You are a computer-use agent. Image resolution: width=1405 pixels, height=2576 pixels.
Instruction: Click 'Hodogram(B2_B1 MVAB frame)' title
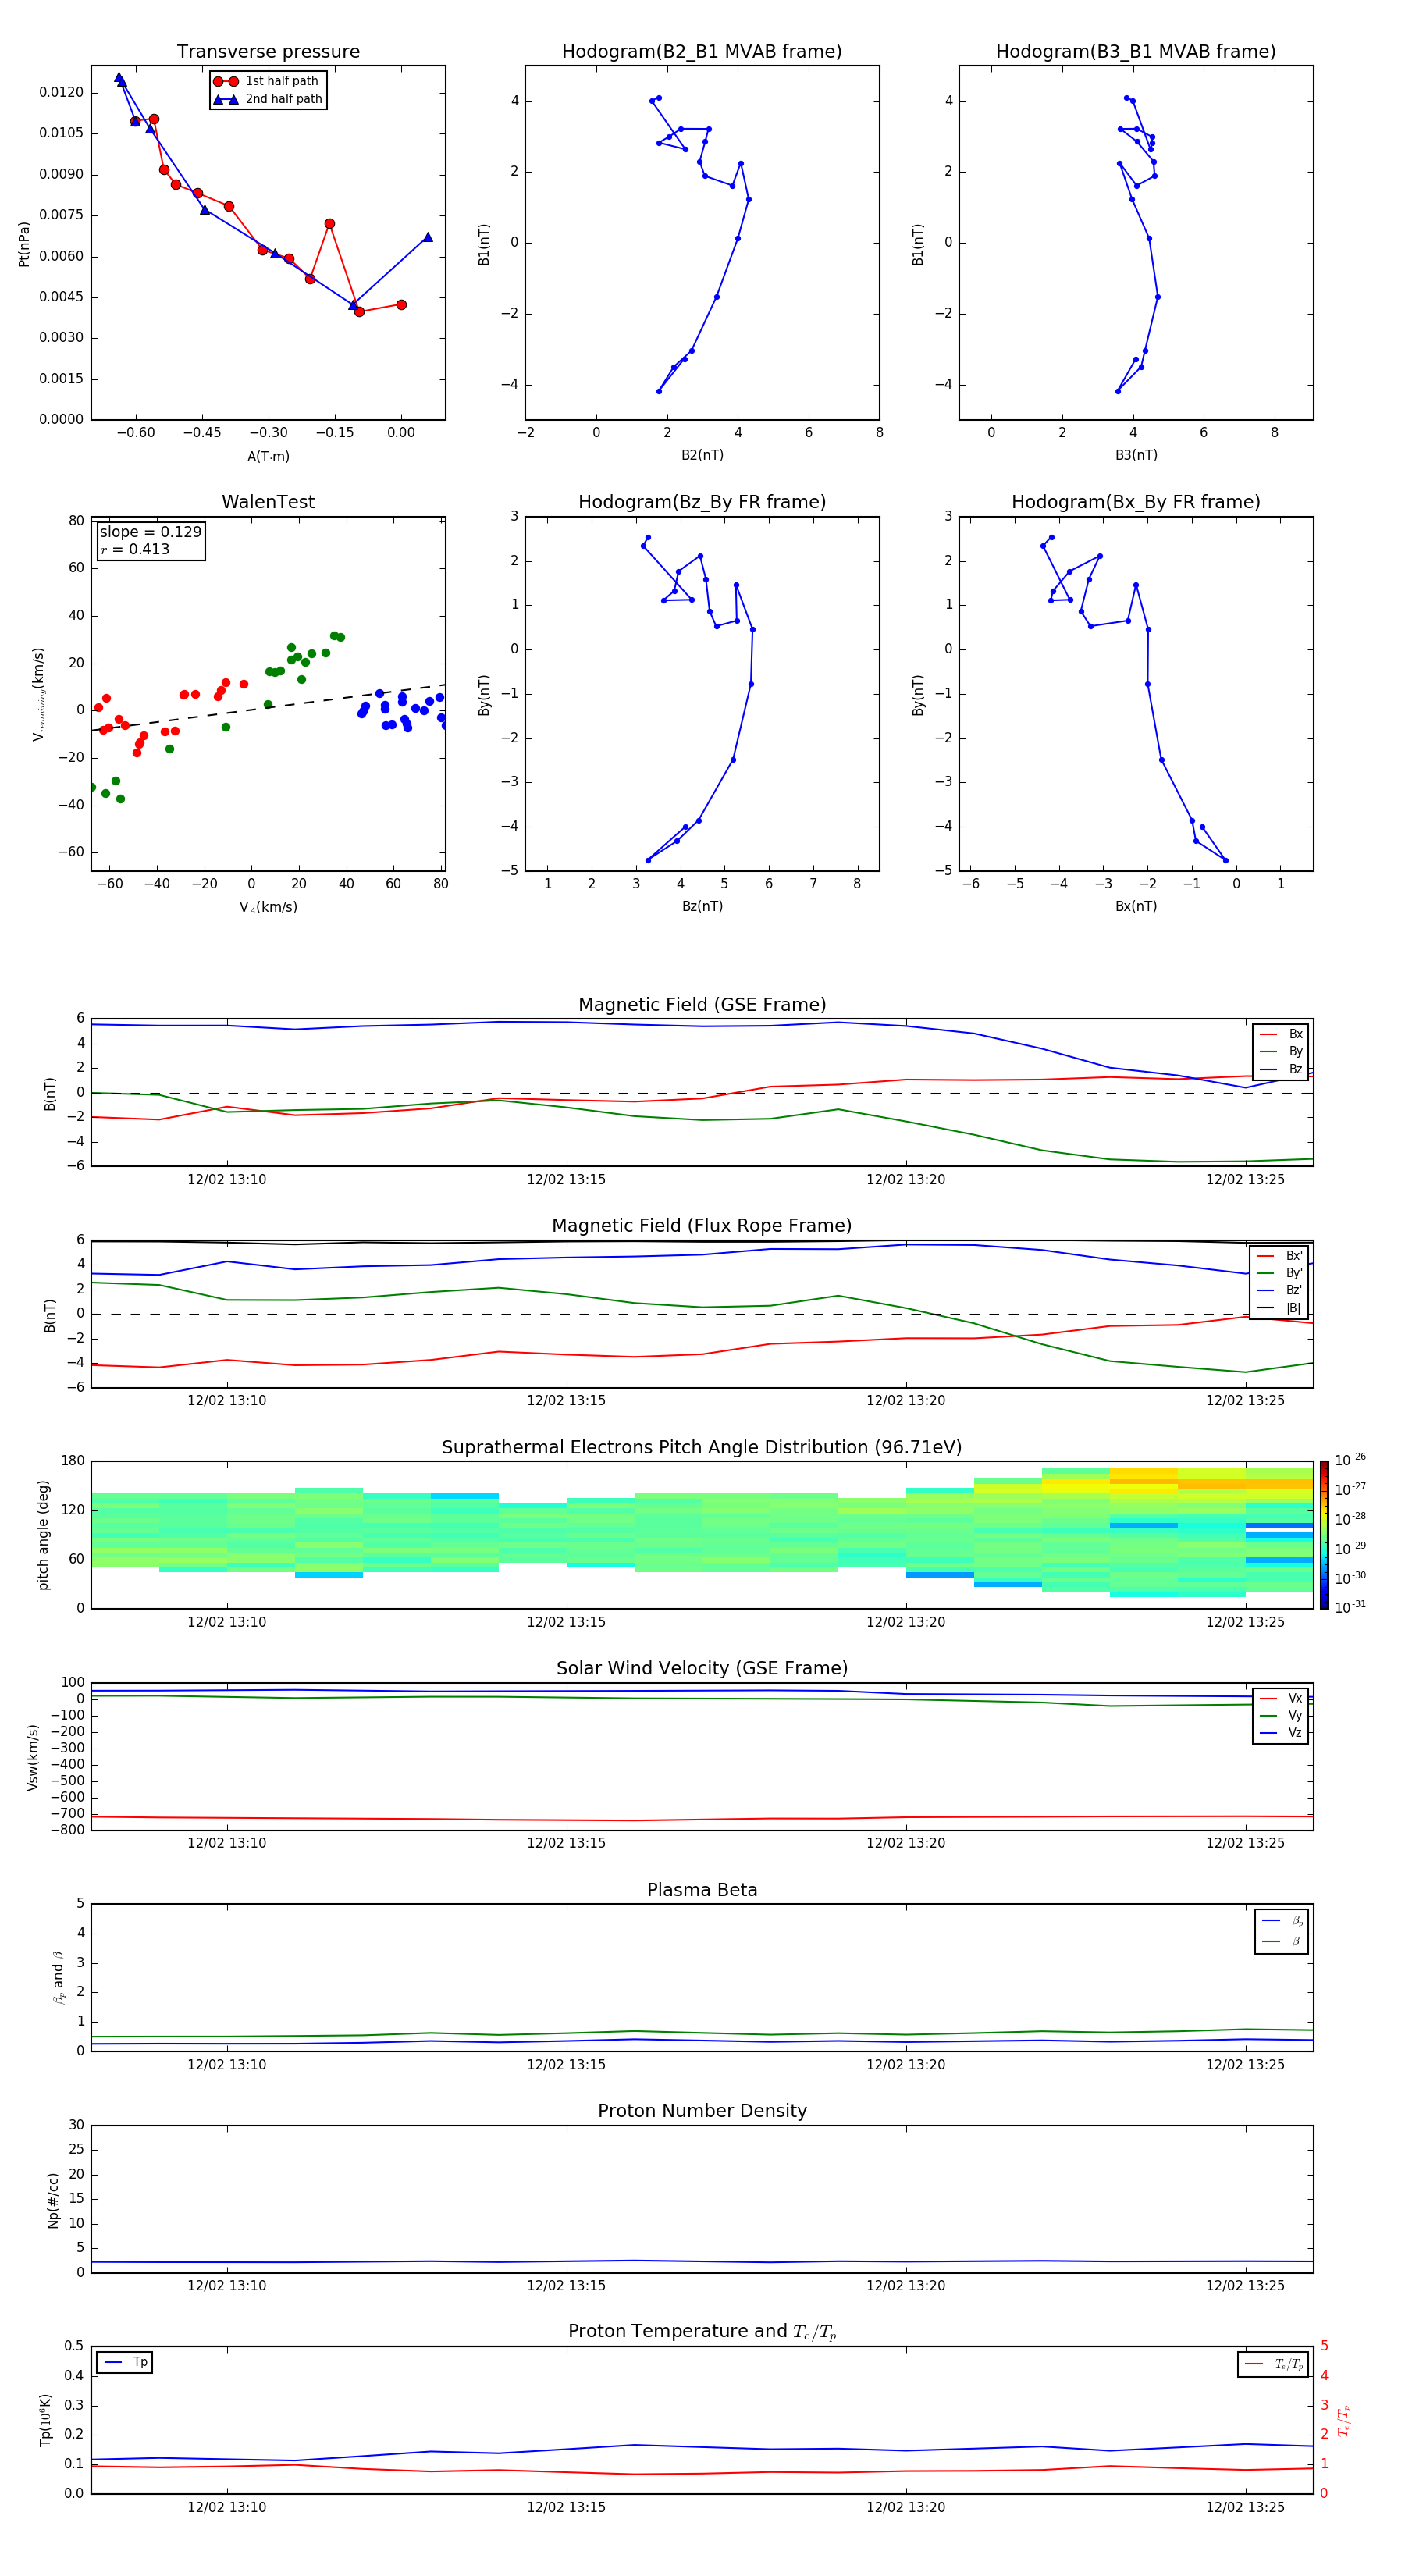[x=702, y=51]
